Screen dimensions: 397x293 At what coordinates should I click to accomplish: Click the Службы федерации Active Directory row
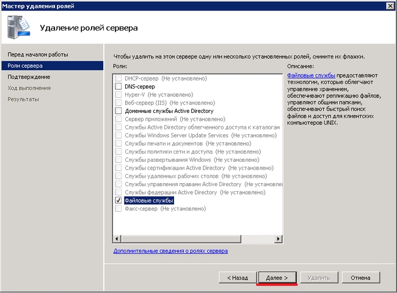[x=195, y=192]
